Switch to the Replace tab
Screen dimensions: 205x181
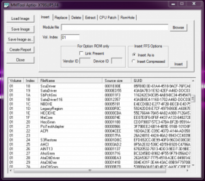(61, 18)
